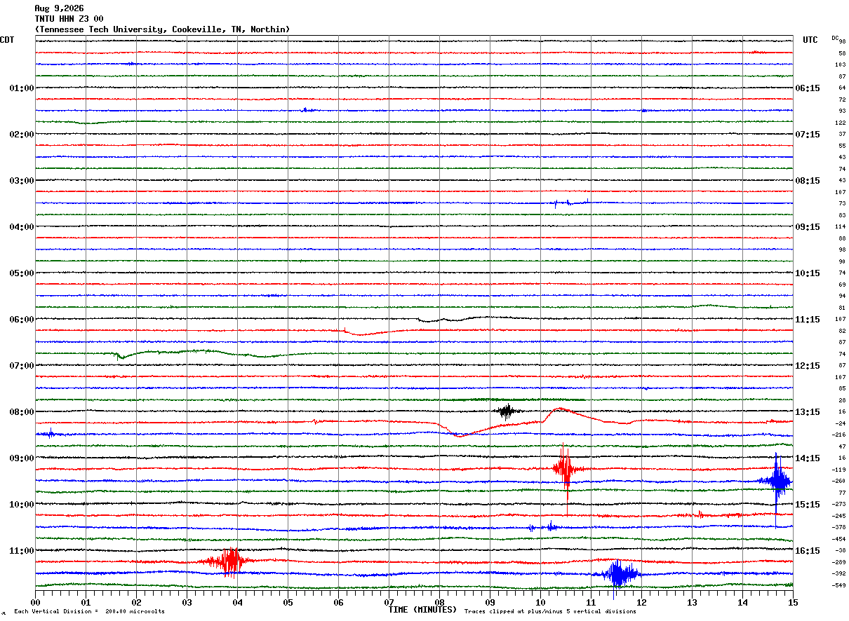Click the Aug 9,2026 date text
This screenshot has height=621, width=849.
point(59,8)
